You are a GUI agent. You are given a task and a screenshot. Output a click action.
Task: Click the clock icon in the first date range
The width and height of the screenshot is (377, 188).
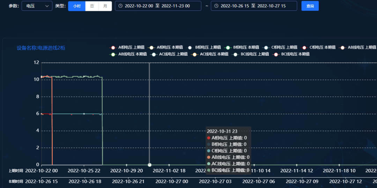(120, 6)
